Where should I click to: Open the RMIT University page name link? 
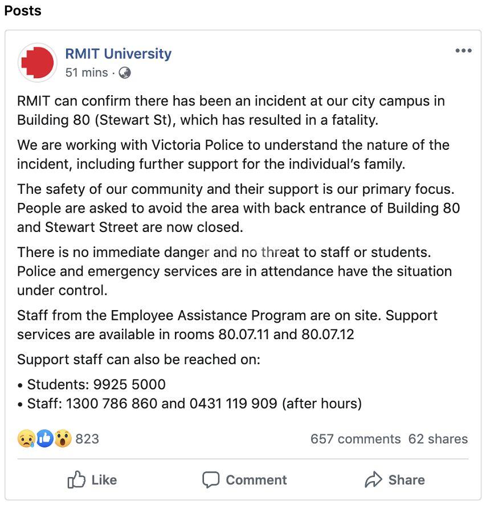(x=118, y=54)
